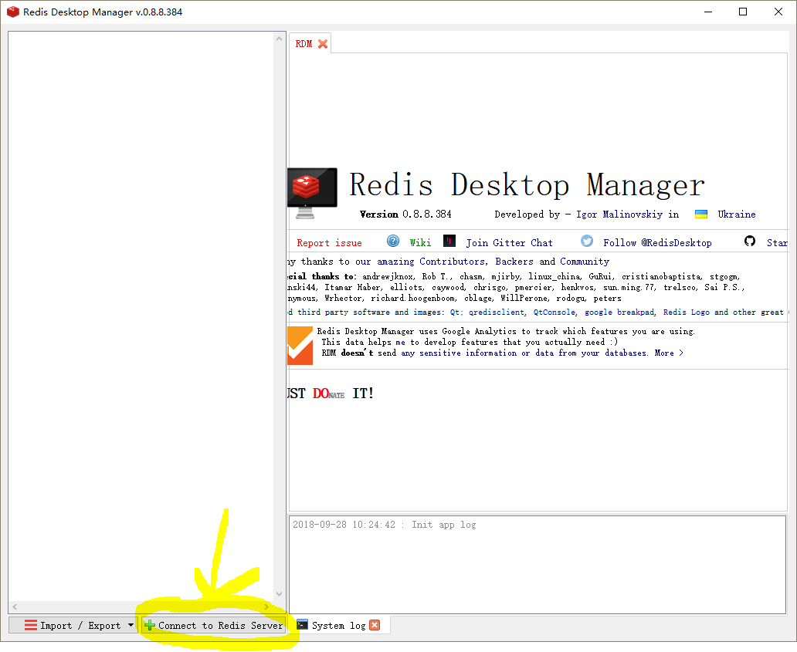The image size is (797, 652).
Task: Open the Community link
Action: tap(585, 262)
